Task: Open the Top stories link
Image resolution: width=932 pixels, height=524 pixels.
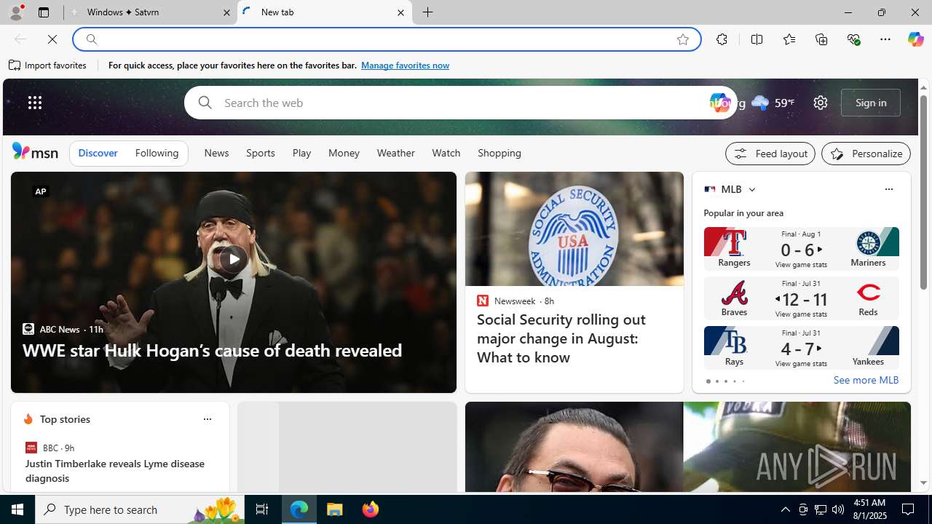Action: [x=65, y=419]
